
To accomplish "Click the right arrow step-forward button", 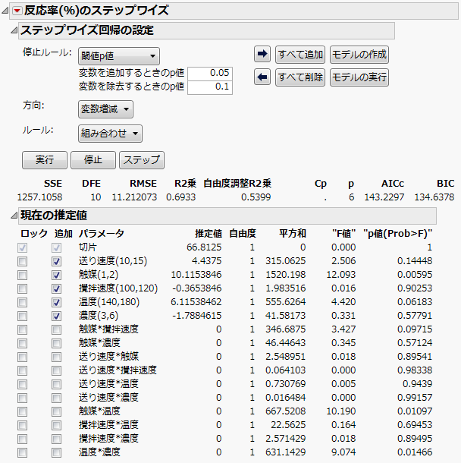I will tap(262, 54).
